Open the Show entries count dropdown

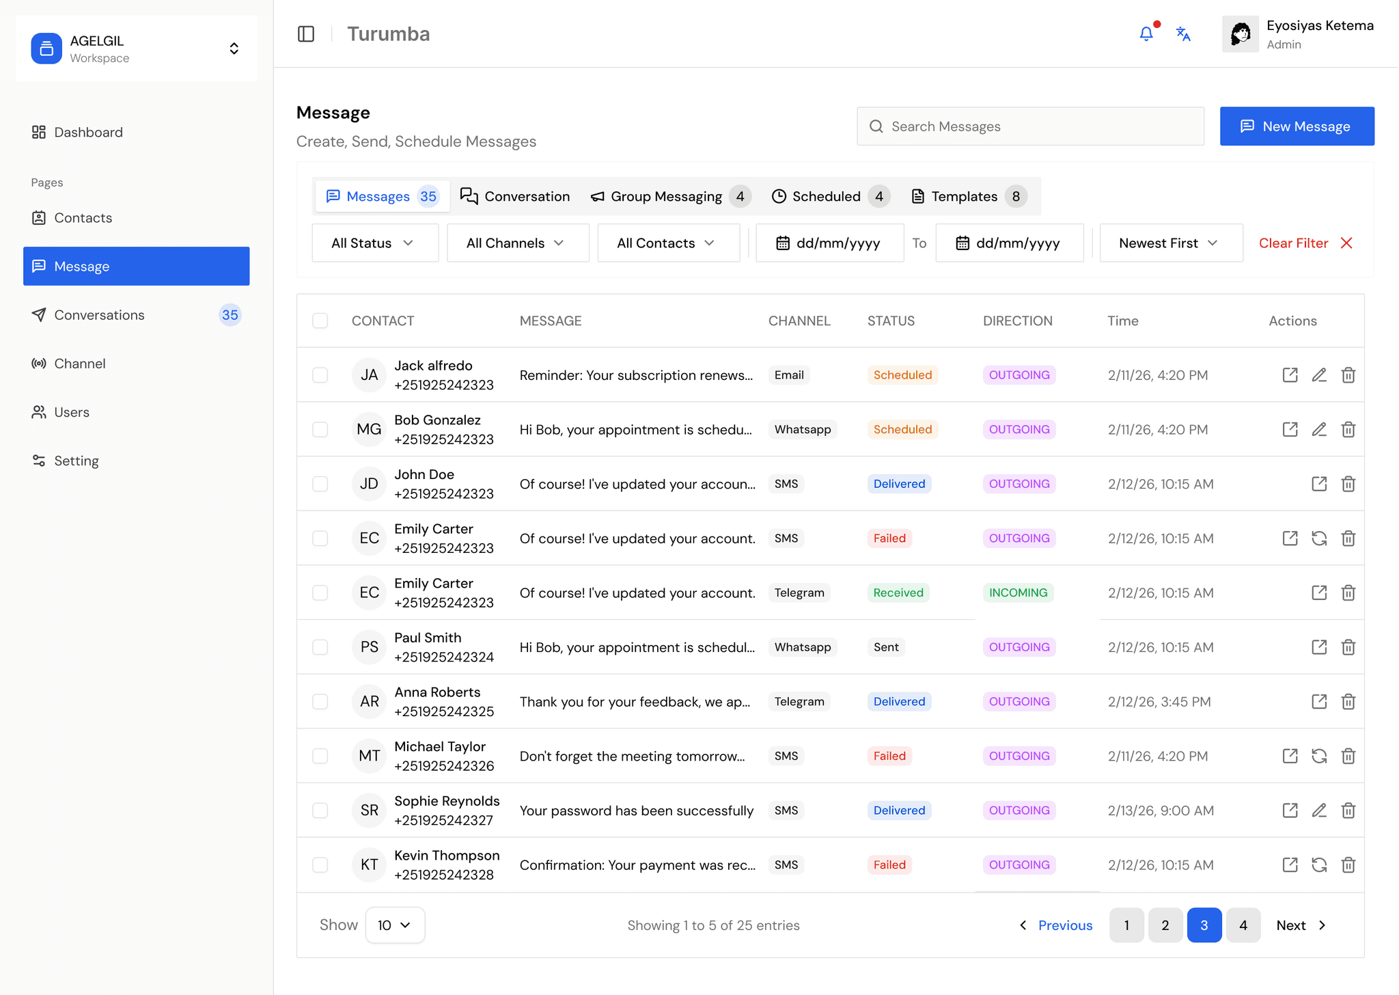coord(394,925)
